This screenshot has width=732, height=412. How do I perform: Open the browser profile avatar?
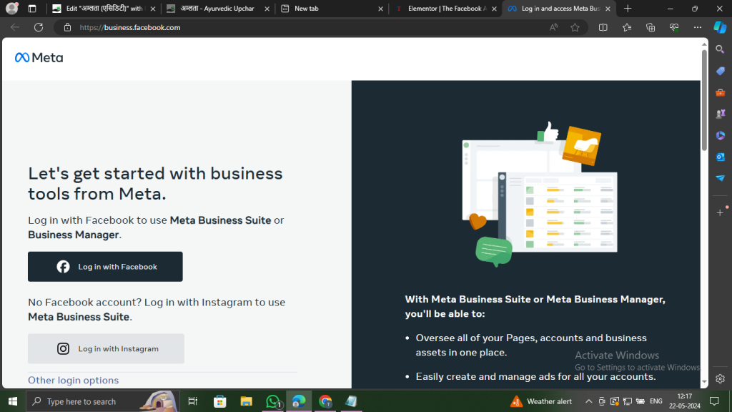point(11,9)
